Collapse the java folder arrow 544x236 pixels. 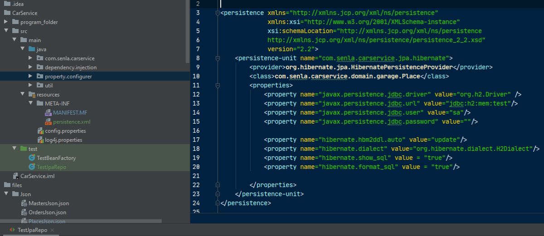coord(22,49)
